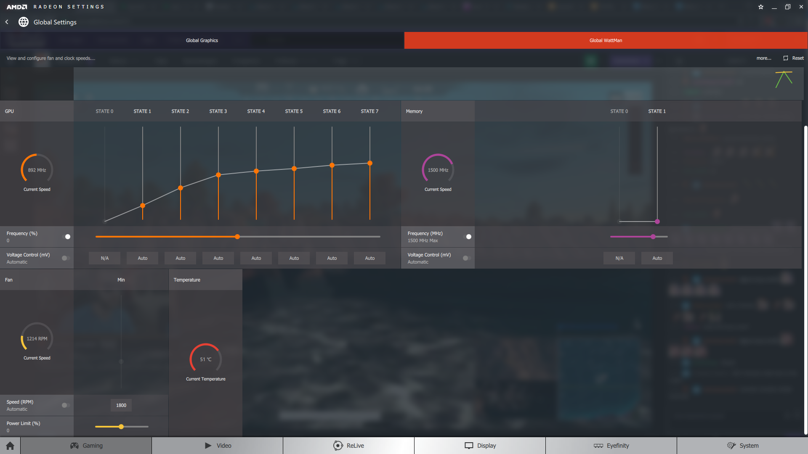Toggle GPU Frequency (%) switch
The image size is (808, 454).
(x=66, y=237)
